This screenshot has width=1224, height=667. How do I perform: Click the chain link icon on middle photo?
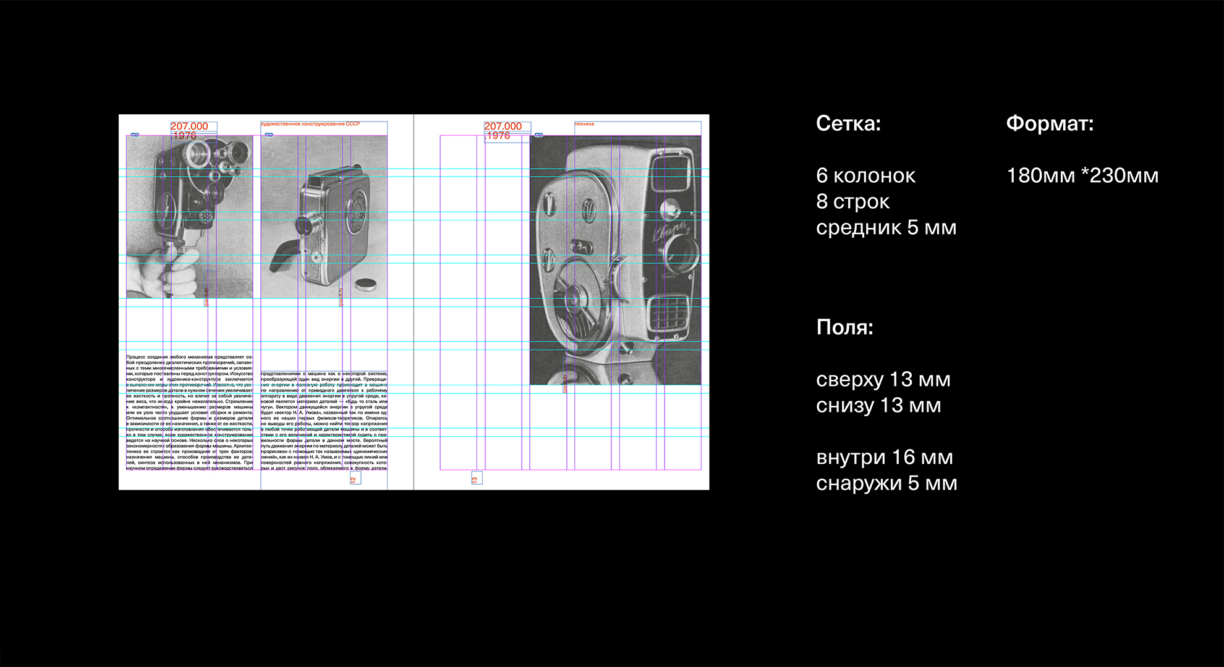tap(268, 135)
